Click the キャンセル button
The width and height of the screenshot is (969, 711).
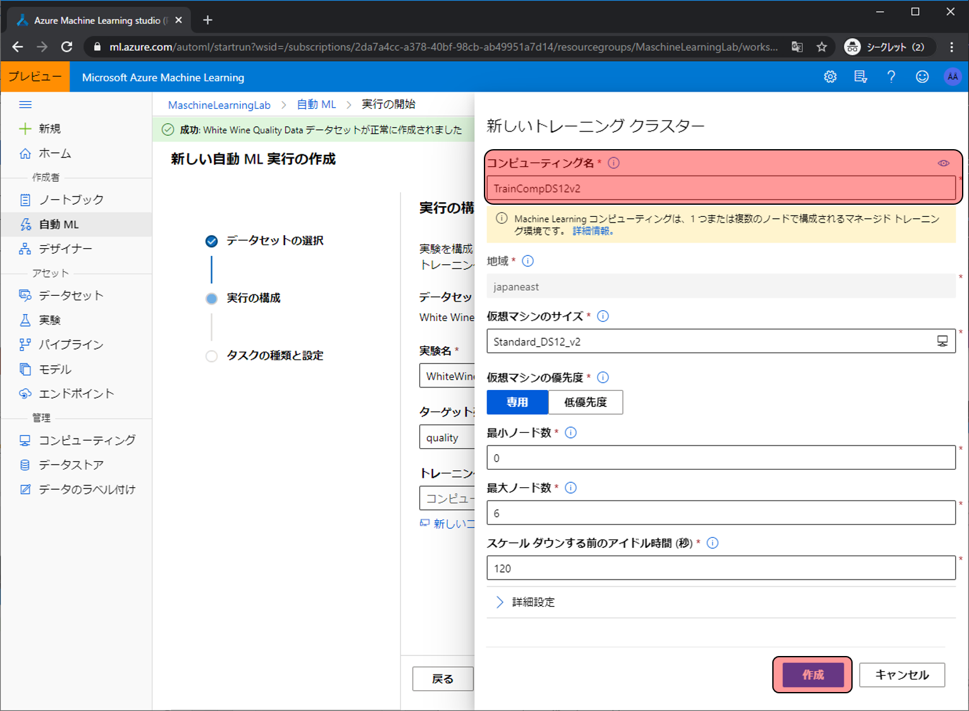901,675
